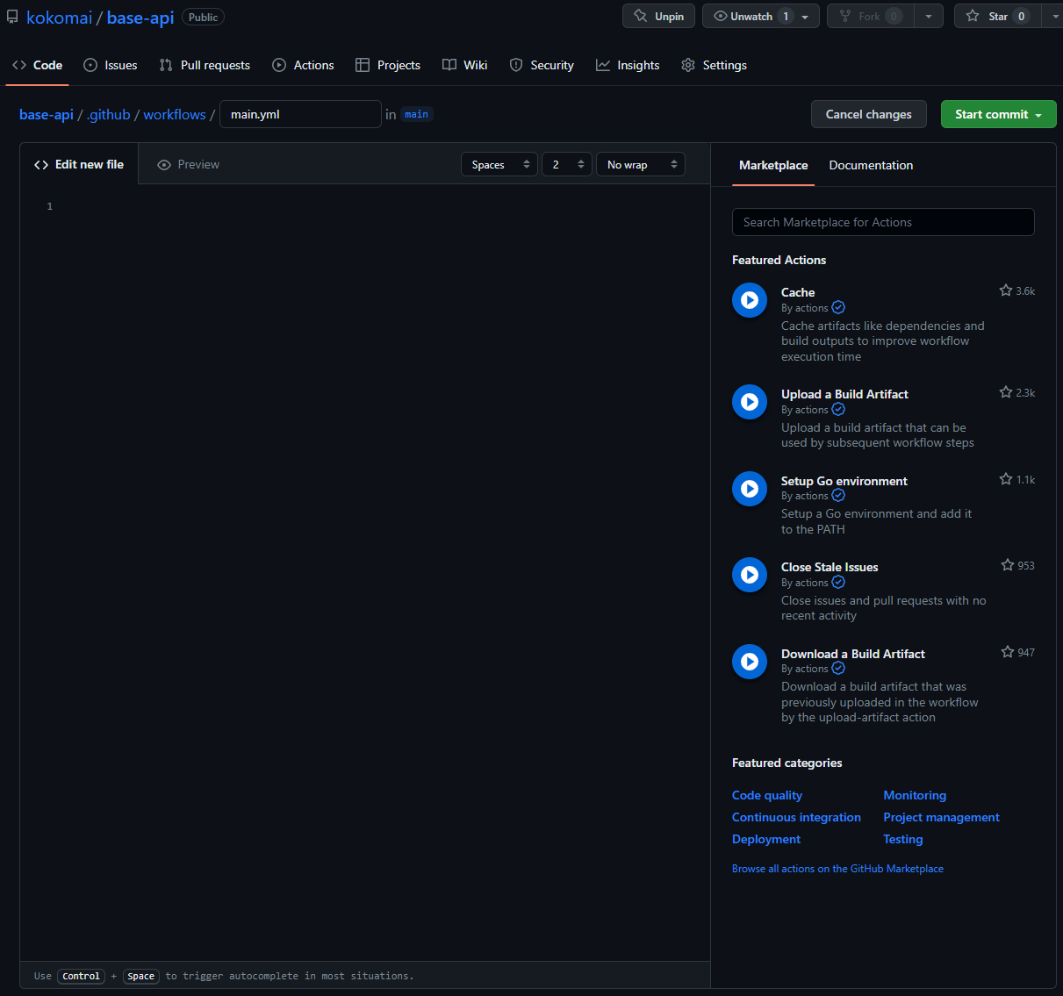The width and height of the screenshot is (1063, 996).
Task: Switch to the Preview tab
Action: 189,164
